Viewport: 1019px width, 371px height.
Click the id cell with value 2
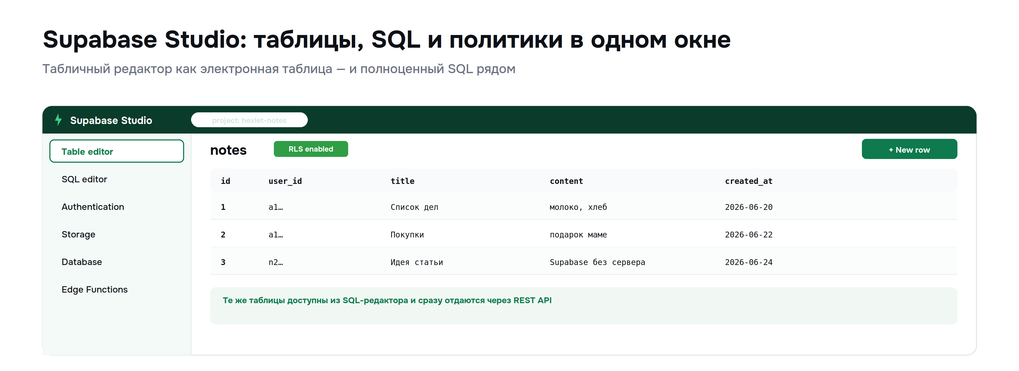223,235
